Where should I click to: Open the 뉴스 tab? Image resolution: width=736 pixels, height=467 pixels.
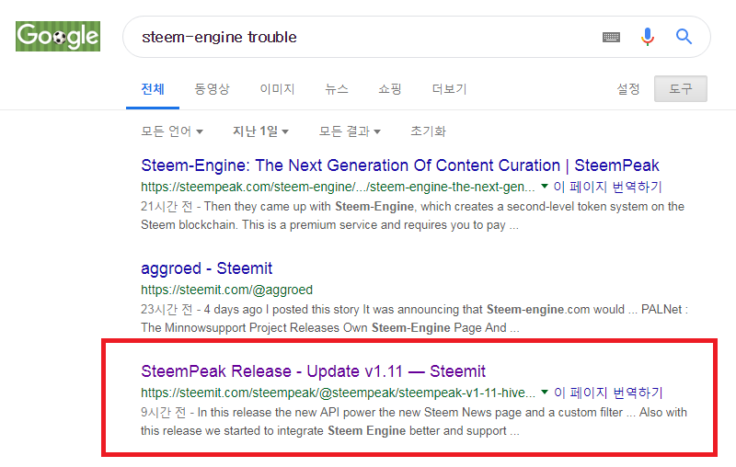pyautogui.click(x=337, y=88)
